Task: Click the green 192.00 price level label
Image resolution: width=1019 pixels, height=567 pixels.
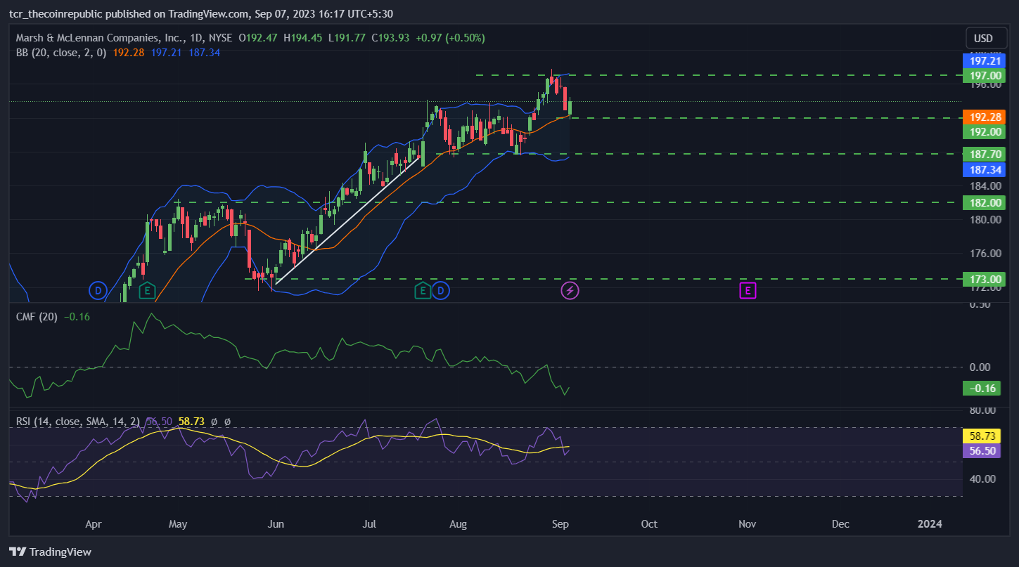Action: (x=984, y=131)
